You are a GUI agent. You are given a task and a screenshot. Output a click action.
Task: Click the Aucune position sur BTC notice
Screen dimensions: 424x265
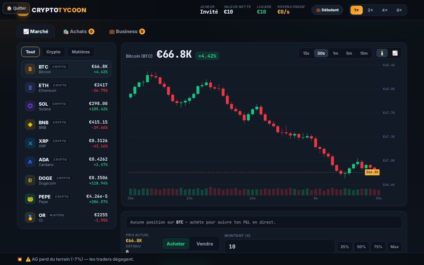(264, 222)
